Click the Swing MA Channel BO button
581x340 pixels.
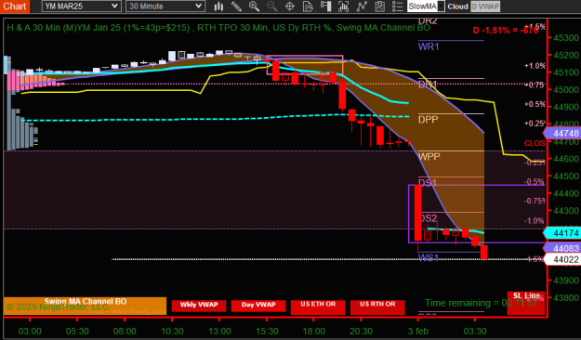pyautogui.click(x=85, y=306)
